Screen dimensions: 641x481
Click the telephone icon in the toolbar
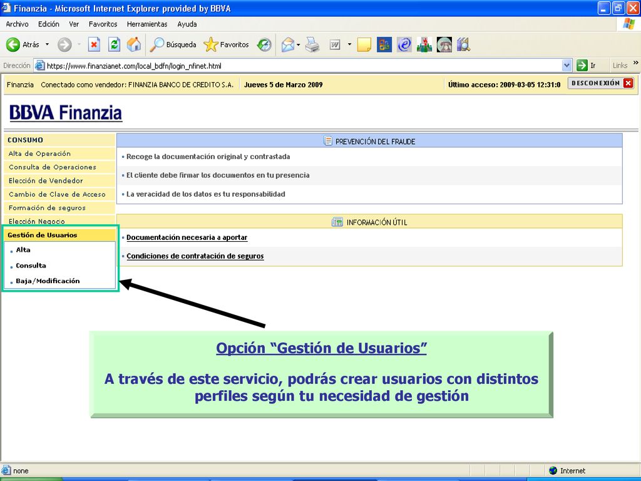tap(444, 44)
